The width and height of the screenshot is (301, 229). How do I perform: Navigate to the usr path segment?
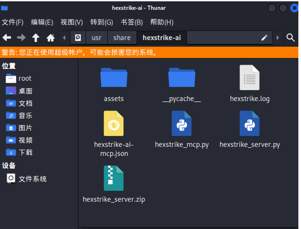point(96,38)
